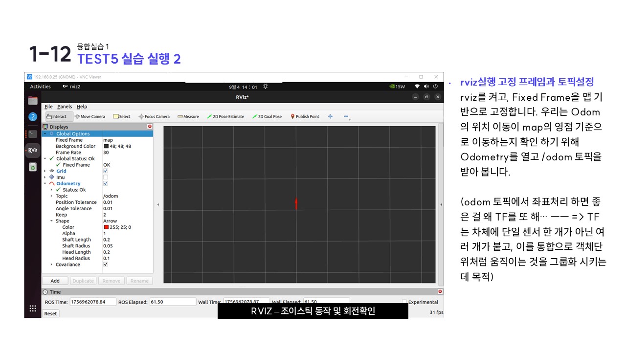Collapse the Global Status: Ok node
626x352 pixels.
point(45,158)
